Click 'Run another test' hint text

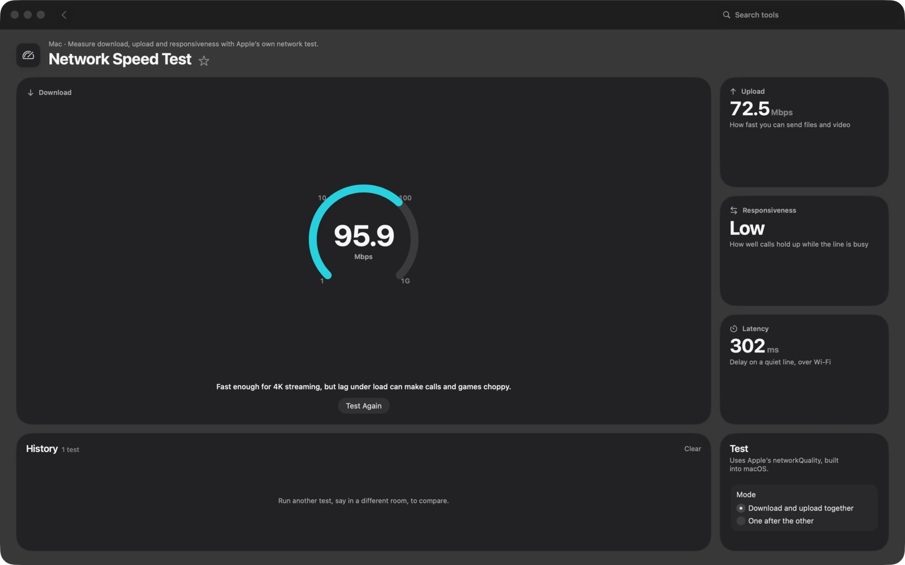point(363,501)
